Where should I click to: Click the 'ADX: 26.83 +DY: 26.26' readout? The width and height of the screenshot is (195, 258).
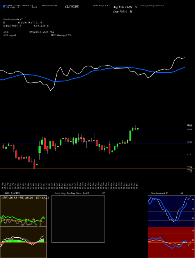17,198
